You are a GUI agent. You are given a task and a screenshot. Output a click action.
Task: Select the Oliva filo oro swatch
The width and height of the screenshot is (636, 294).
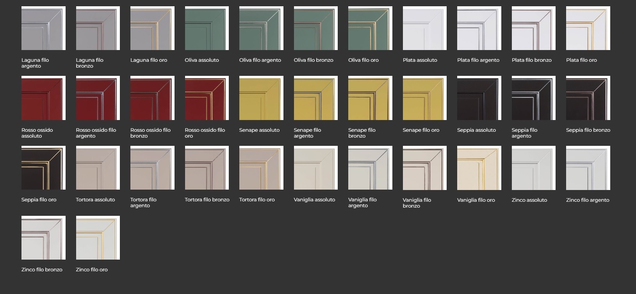point(370,28)
